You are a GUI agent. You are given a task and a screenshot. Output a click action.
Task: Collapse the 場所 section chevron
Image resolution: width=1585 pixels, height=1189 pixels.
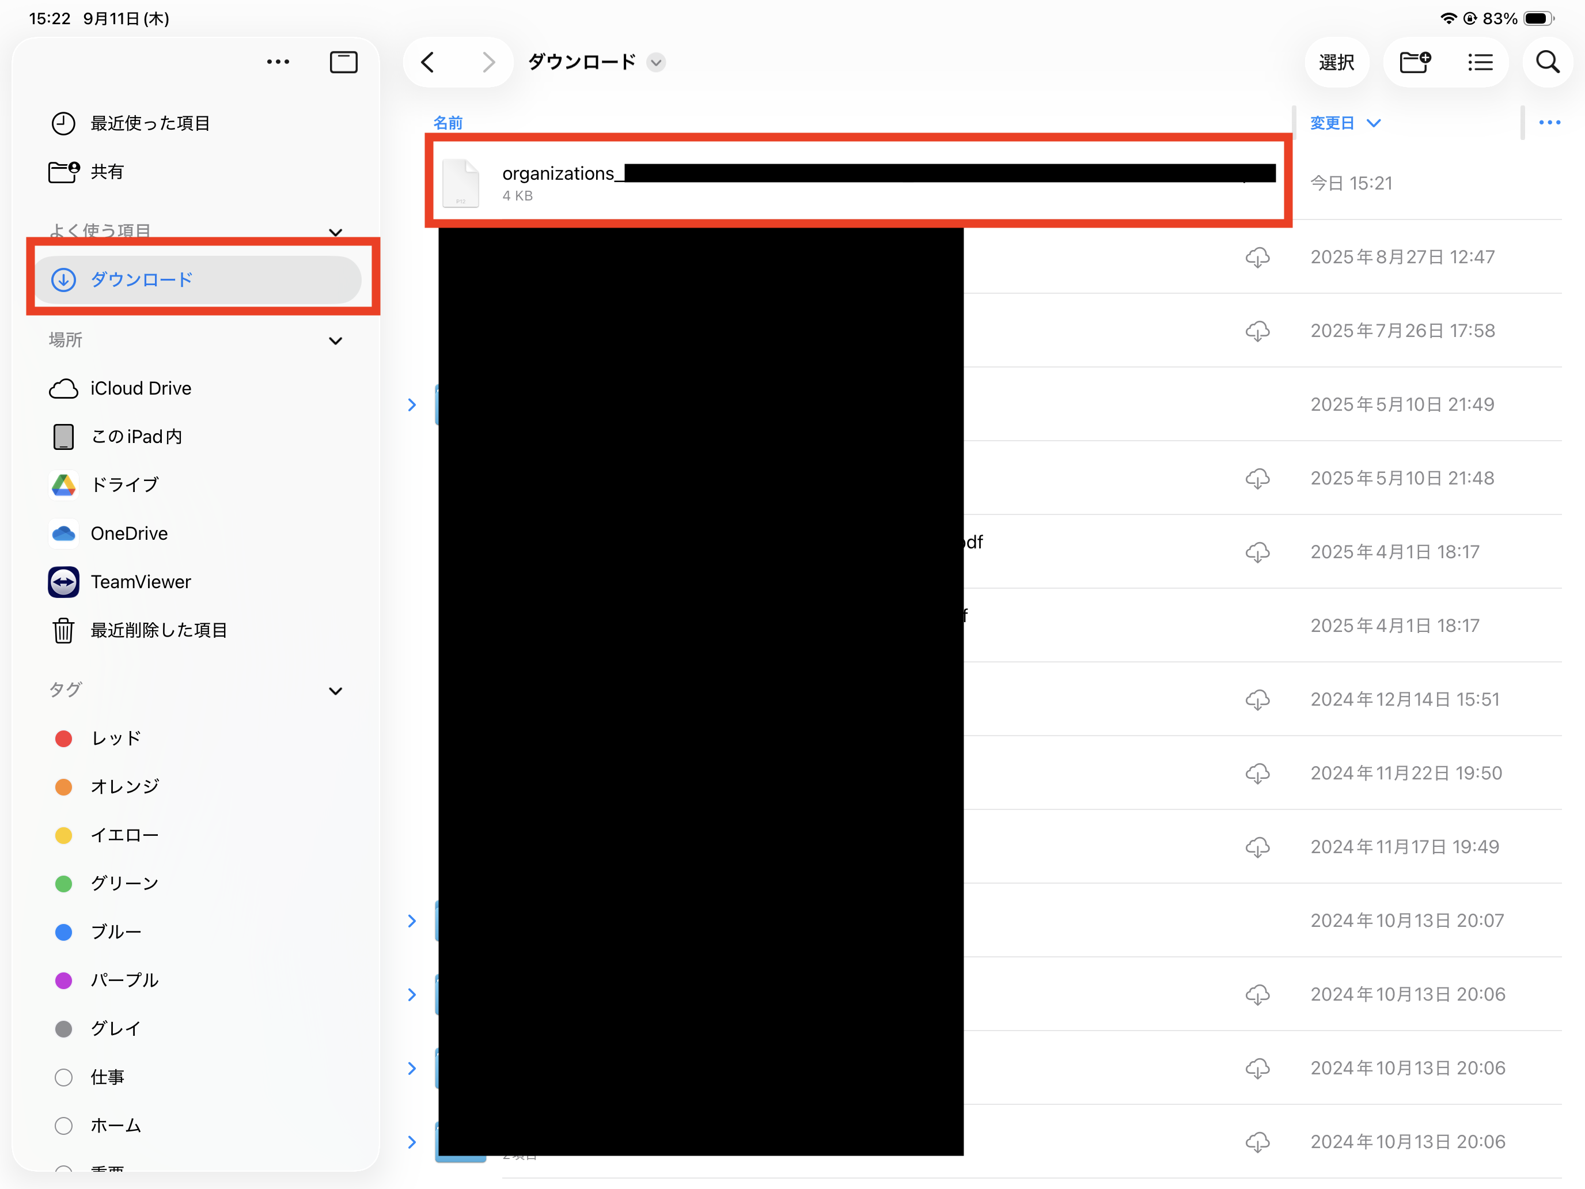(x=335, y=340)
